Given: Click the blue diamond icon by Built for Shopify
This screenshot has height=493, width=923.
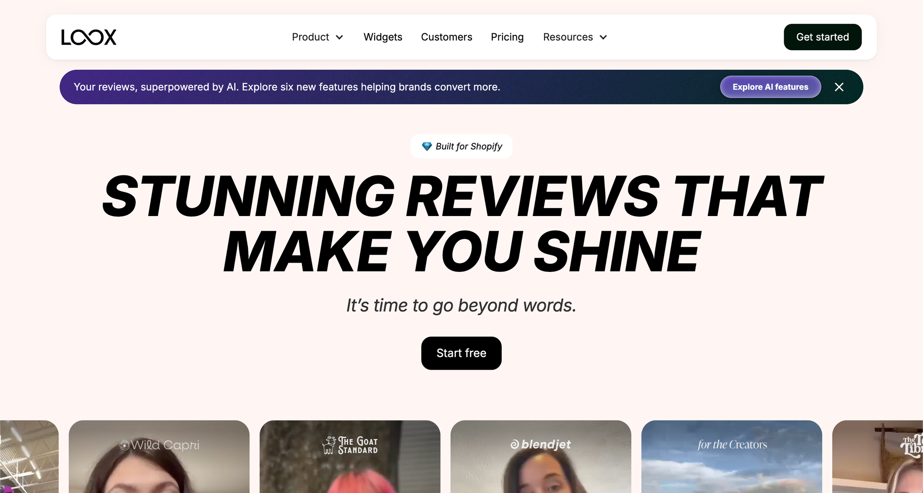Looking at the screenshot, I should tap(426, 146).
